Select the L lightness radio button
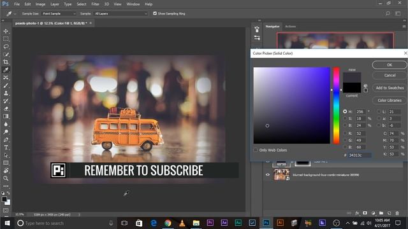Viewport: 408px width, 229px height. [x=379, y=111]
